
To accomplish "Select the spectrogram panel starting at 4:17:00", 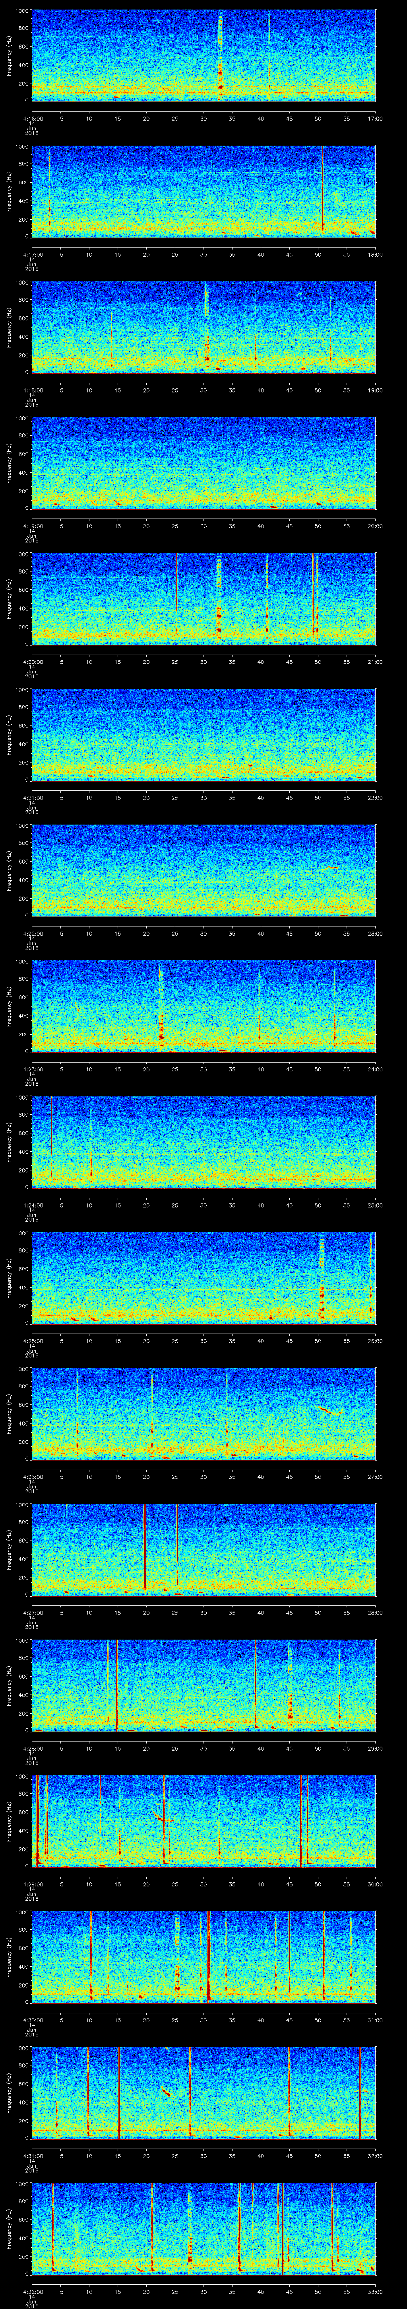I will [x=204, y=191].
